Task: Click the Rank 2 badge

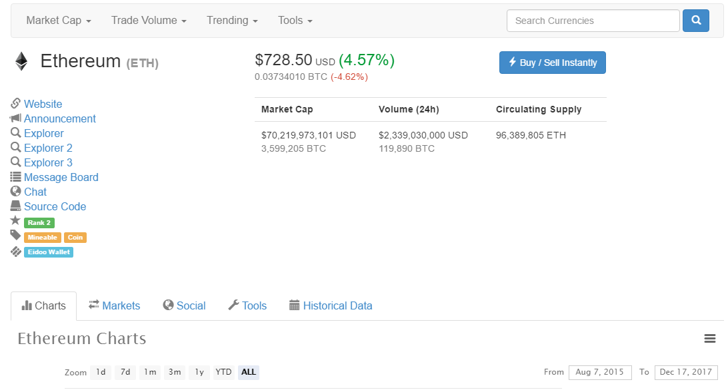Action: coord(39,222)
